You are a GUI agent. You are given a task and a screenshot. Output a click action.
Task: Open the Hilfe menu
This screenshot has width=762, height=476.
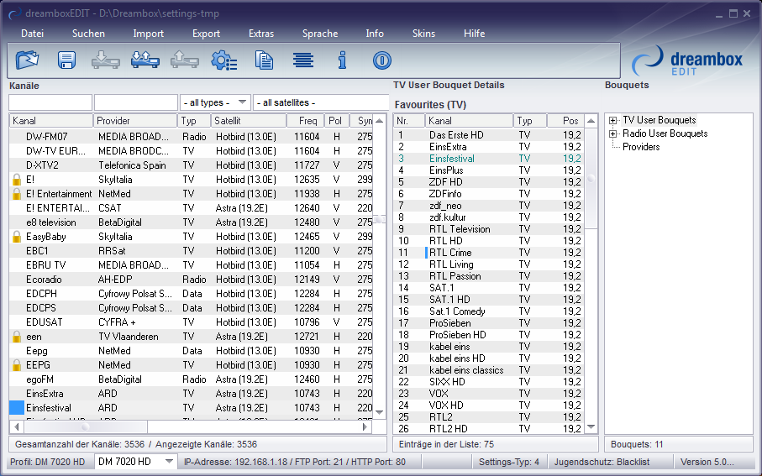point(475,34)
